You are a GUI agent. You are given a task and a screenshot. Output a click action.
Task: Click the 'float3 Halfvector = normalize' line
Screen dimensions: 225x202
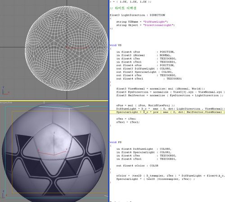pos(170,95)
